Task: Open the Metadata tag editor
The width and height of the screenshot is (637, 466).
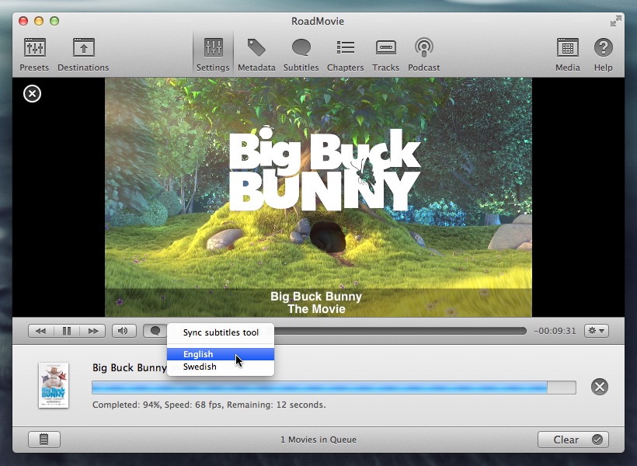Action: coord(256,54)
